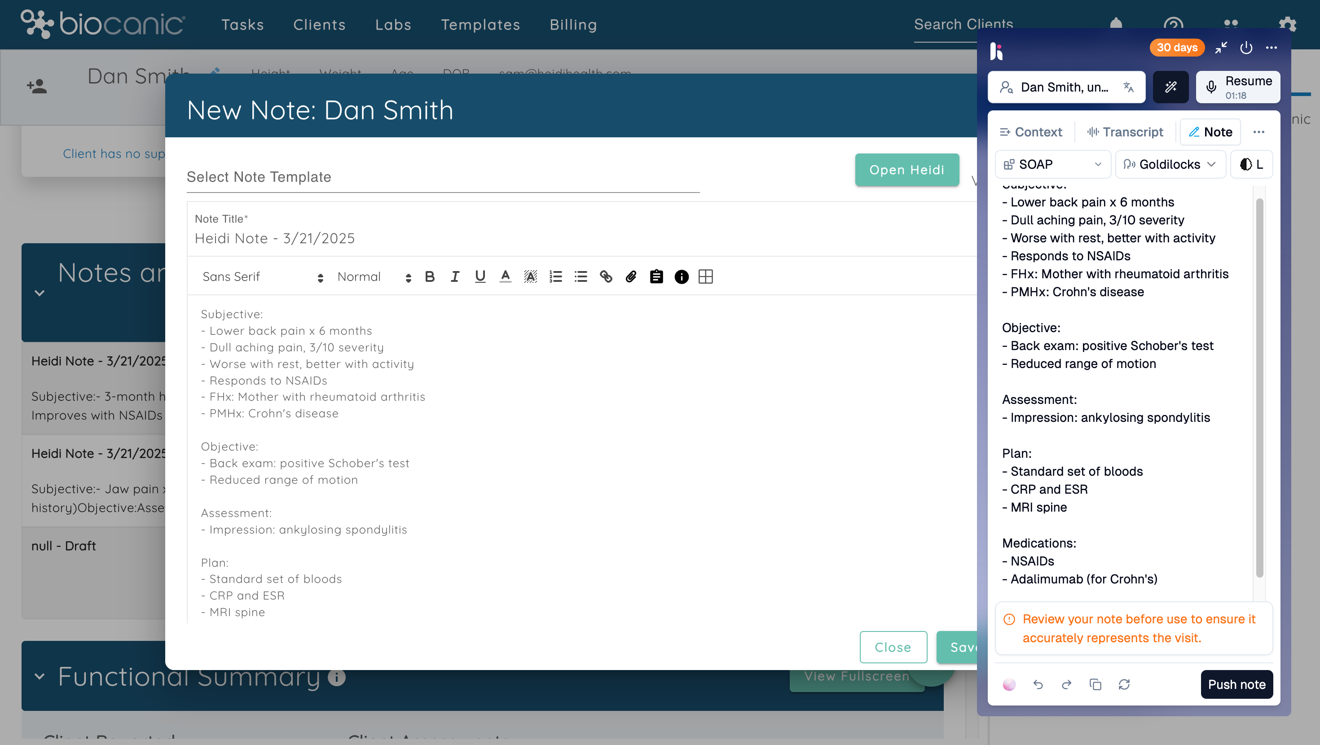Toggle italic formatting in editor toolbar
Viewport: 1320px width, 745px height.
pos(454,277)
